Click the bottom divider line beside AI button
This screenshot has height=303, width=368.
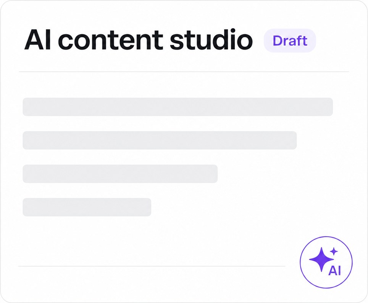(x=152, y=266)
